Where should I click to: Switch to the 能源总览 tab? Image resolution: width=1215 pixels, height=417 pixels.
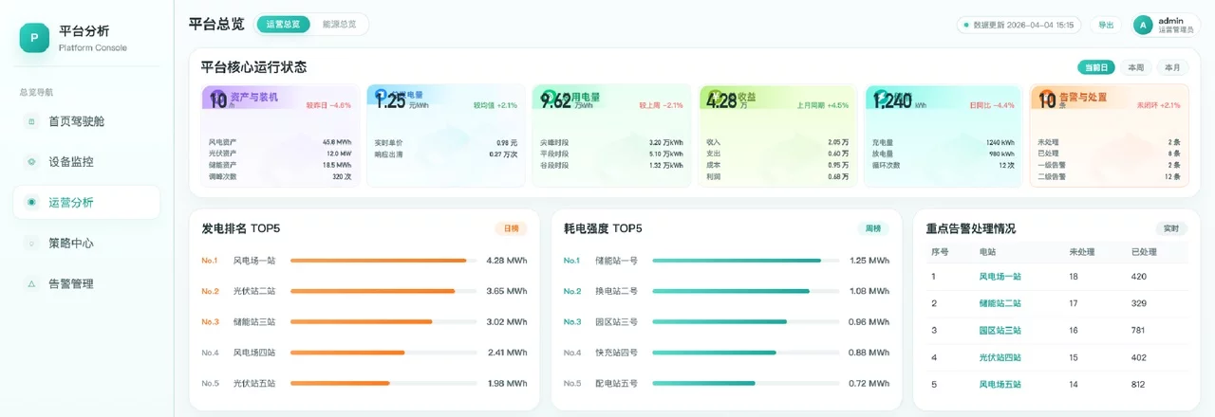tap(339, 25)
